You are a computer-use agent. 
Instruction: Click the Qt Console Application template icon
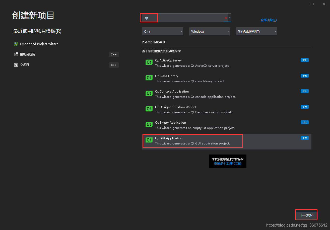(x=149, y=94)
